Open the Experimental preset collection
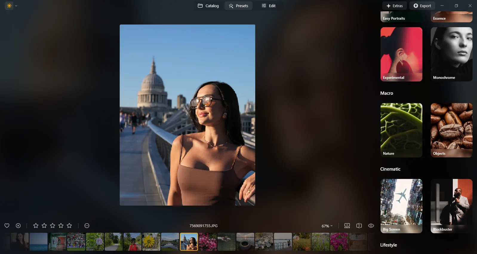477x254 pixels. click(401, 54)
